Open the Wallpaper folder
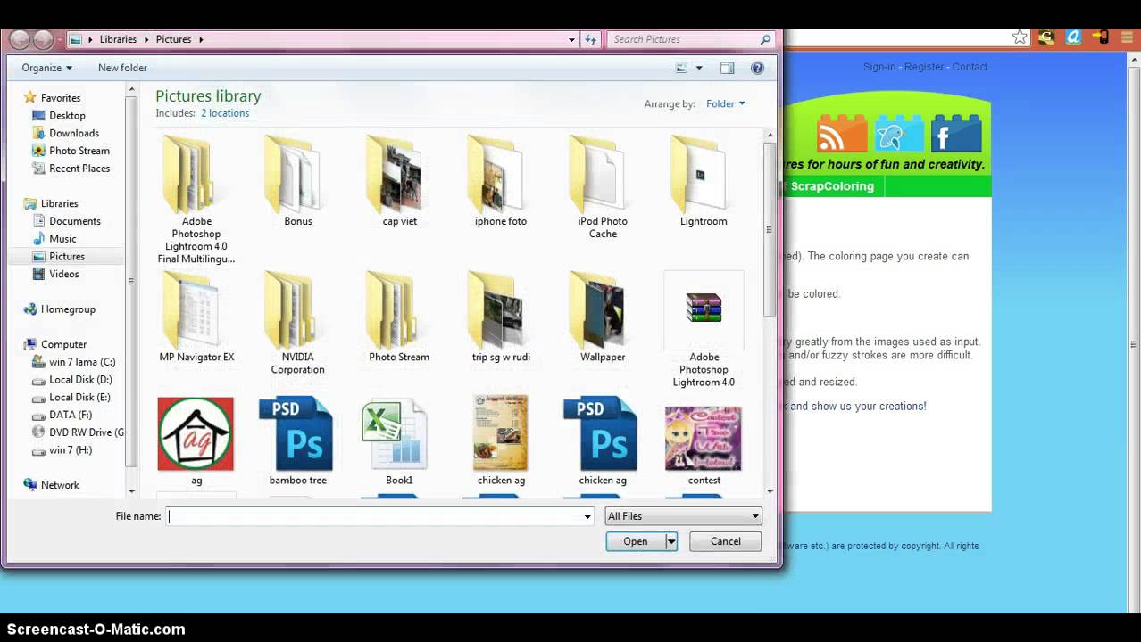The image size is (1141, 642). click(x=603, y=317)
